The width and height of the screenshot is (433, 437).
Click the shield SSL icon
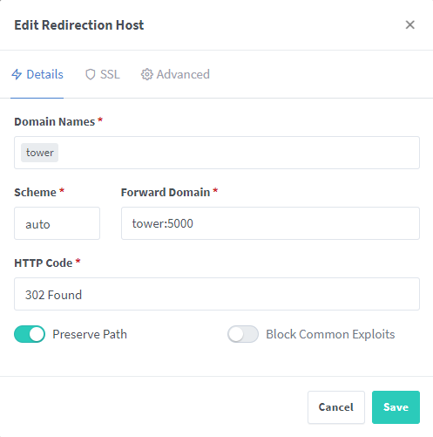coord(91,74)
